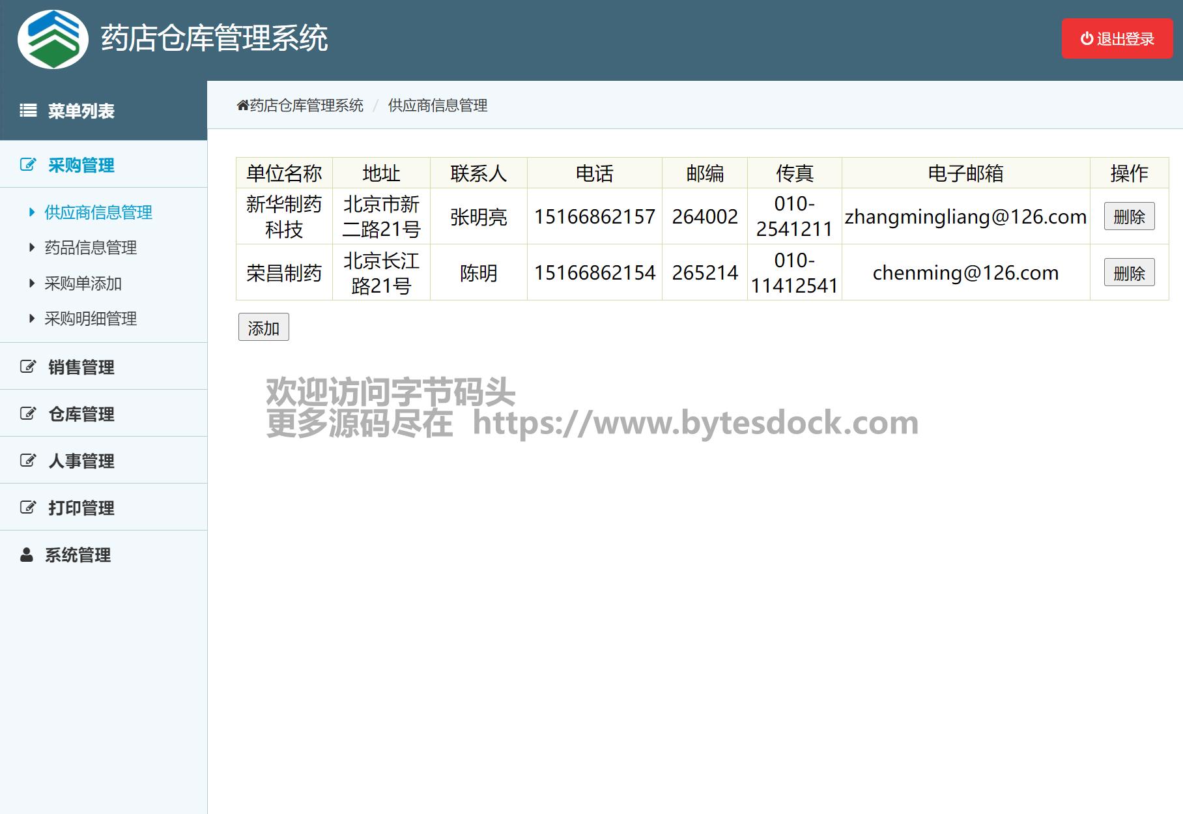Click the 添加 button below table
The height and width of the screenshot is (814, 1183).
pos(263,328)
